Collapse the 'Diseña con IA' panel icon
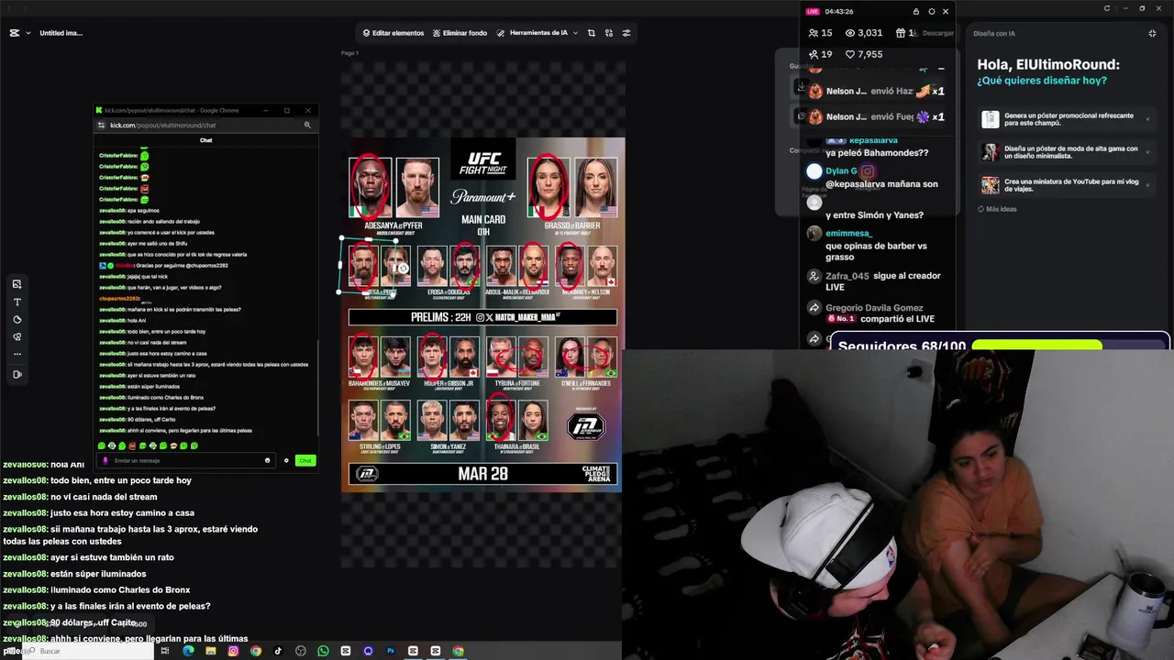This screenshot has height=660, width=1174. coord(1152,34)
